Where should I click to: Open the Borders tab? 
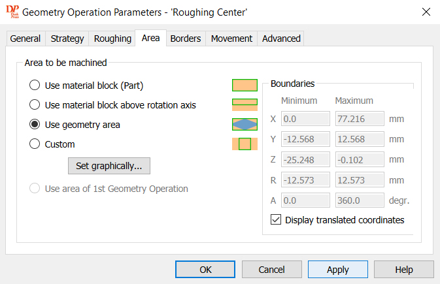(186, 39)
